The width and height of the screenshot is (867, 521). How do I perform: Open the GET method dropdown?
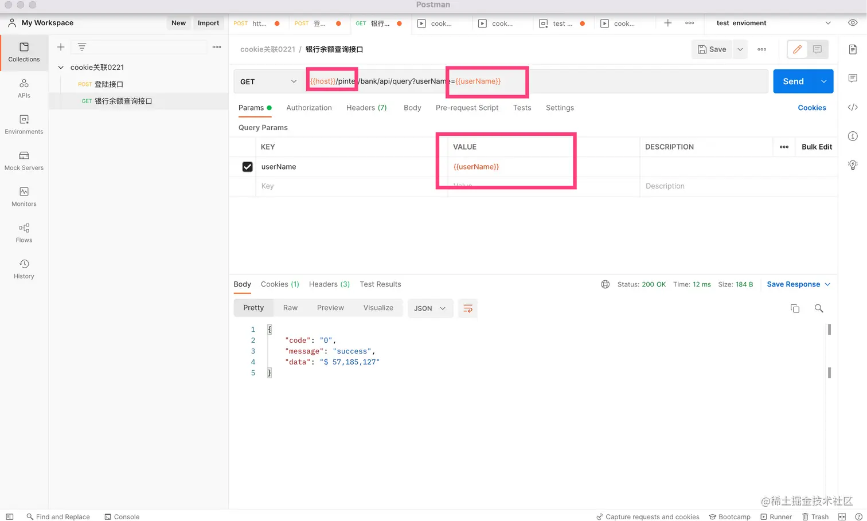click(269, 81)
